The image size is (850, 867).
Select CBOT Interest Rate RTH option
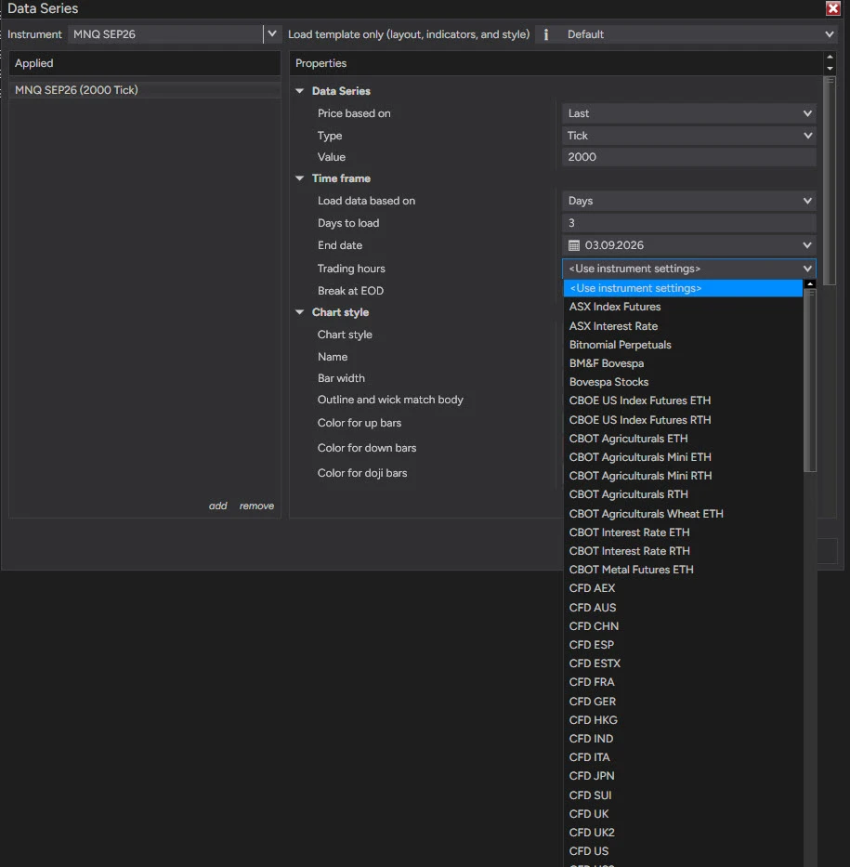(683, 551)
